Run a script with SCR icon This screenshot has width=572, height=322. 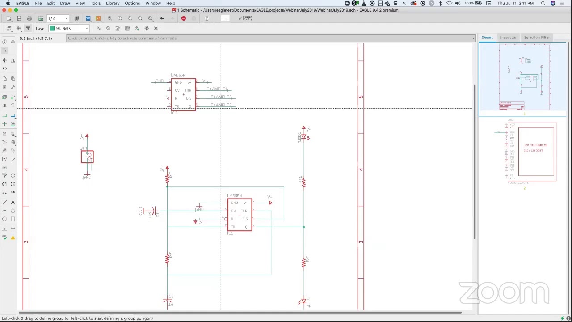point(88,18)
